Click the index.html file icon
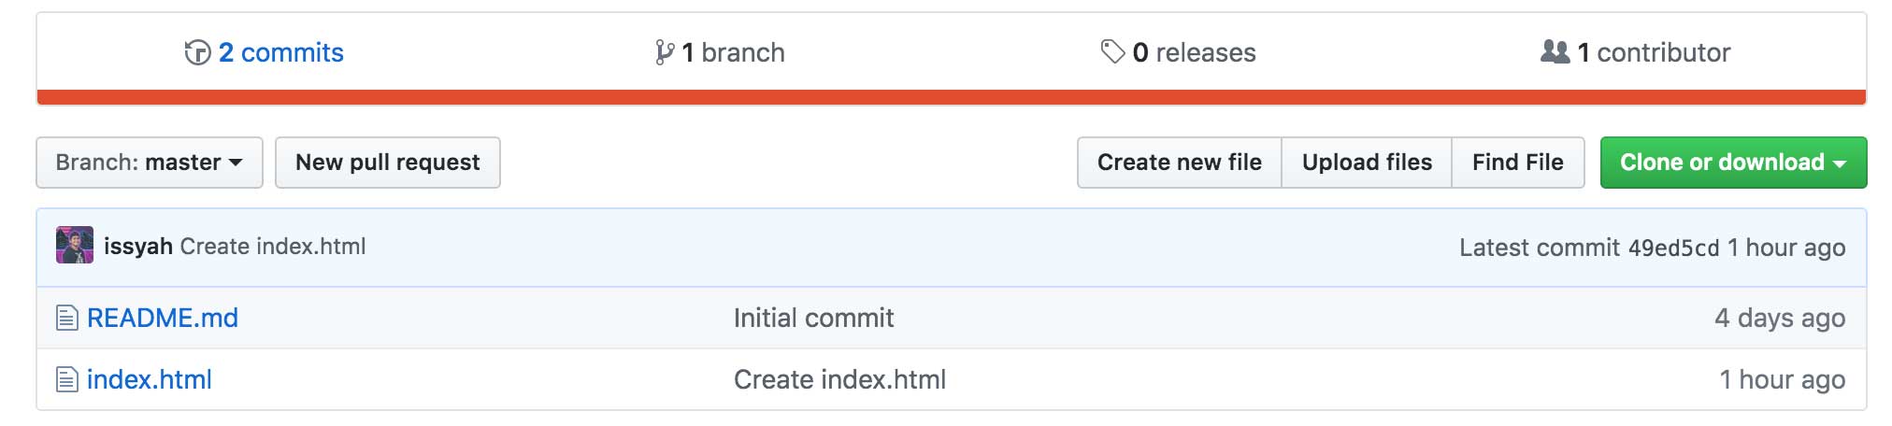 pyautogui.click(x=66, y=379)
